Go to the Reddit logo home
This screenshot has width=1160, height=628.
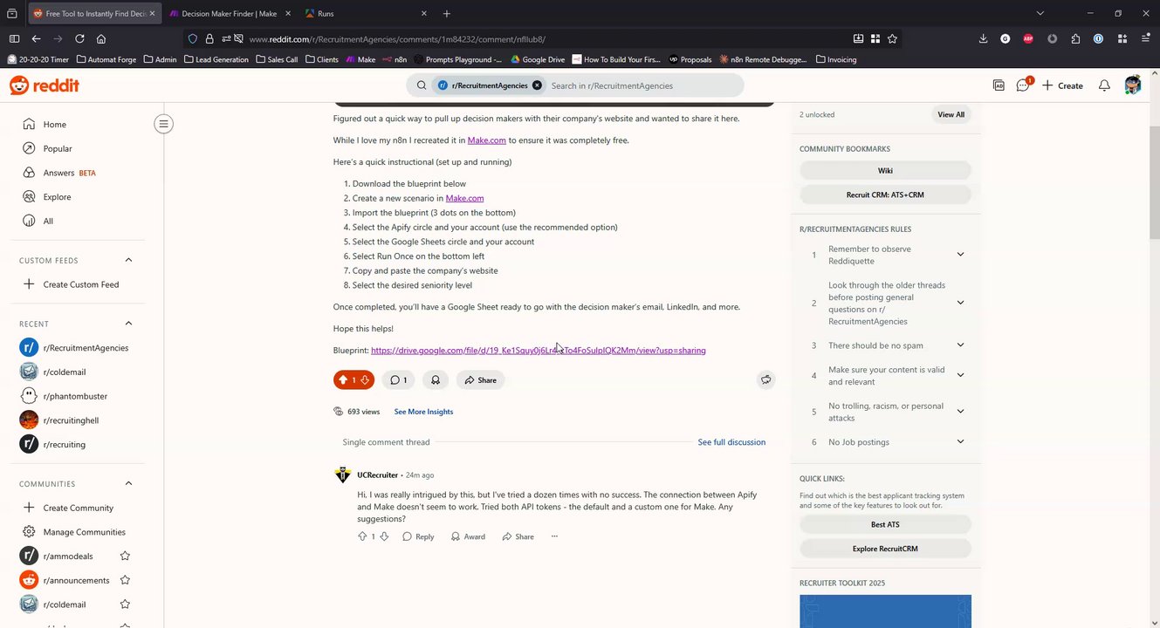45,85
